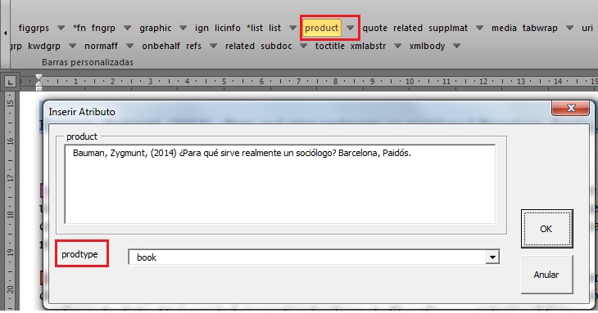Click the fngrp toolbar button
The height and width of the screenshot is (313, 598).
click(x=103, y=28)
